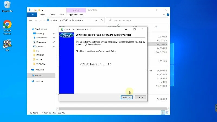
Task: Close the VCI Setup wizard window
Action: point(143,30)
